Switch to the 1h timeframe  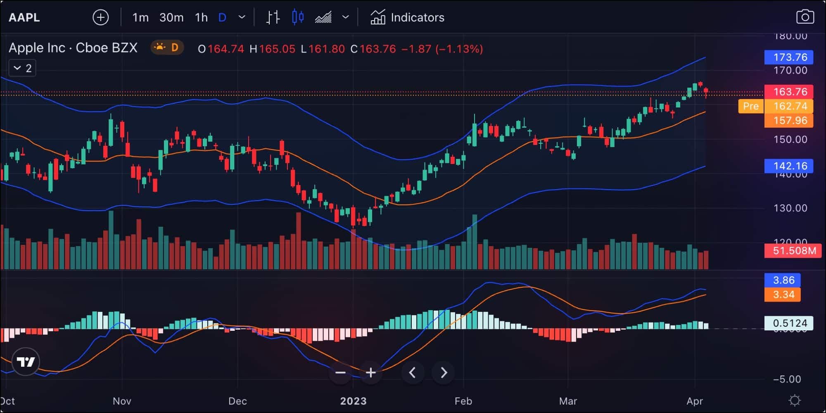[x=201, y=17]
